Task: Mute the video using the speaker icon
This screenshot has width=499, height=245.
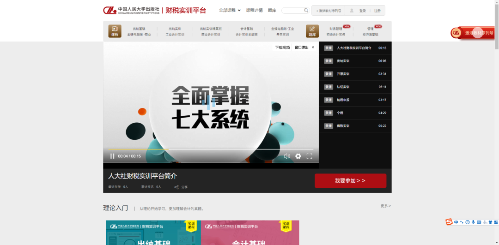Action: pos(287,156)
